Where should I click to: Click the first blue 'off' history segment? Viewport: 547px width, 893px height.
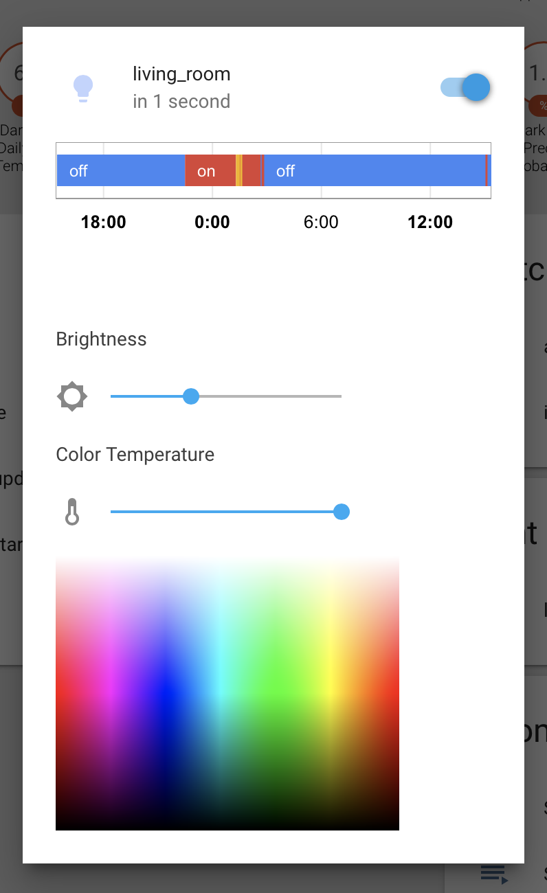(x=121, y=171)
